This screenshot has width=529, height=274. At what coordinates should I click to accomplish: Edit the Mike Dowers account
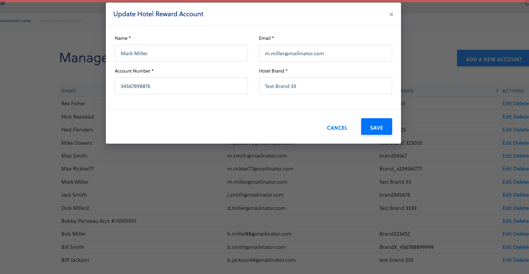[507, 143]
